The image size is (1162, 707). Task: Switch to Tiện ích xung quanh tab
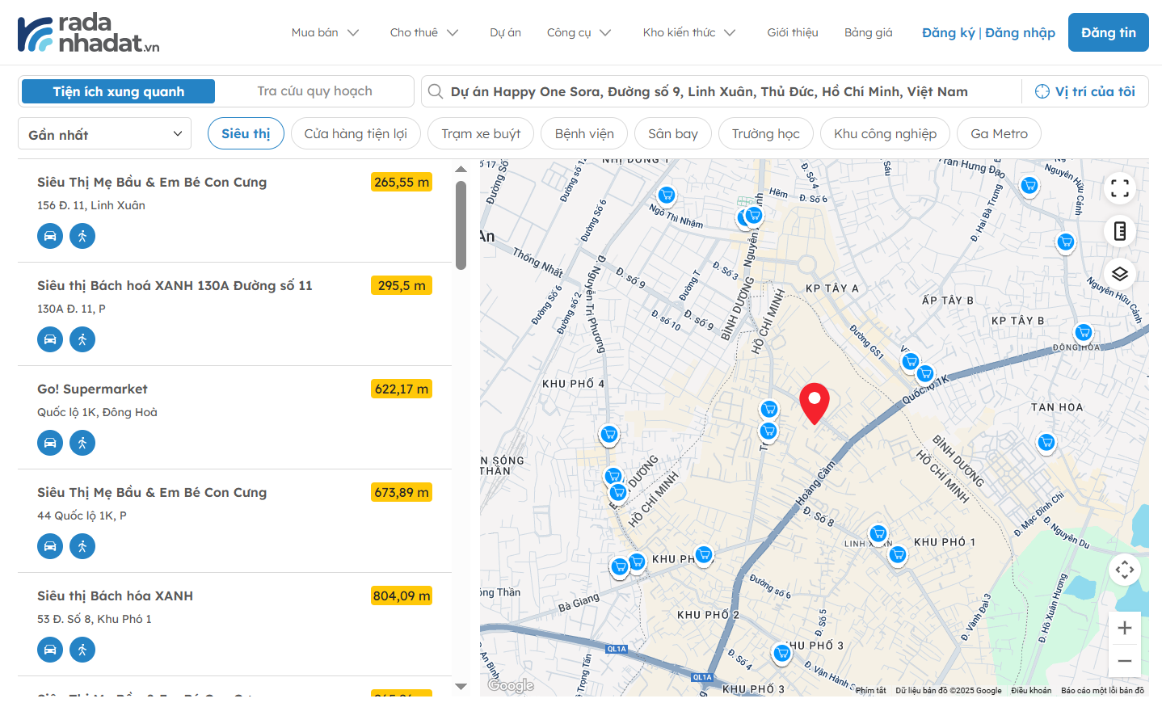[119, 91]
